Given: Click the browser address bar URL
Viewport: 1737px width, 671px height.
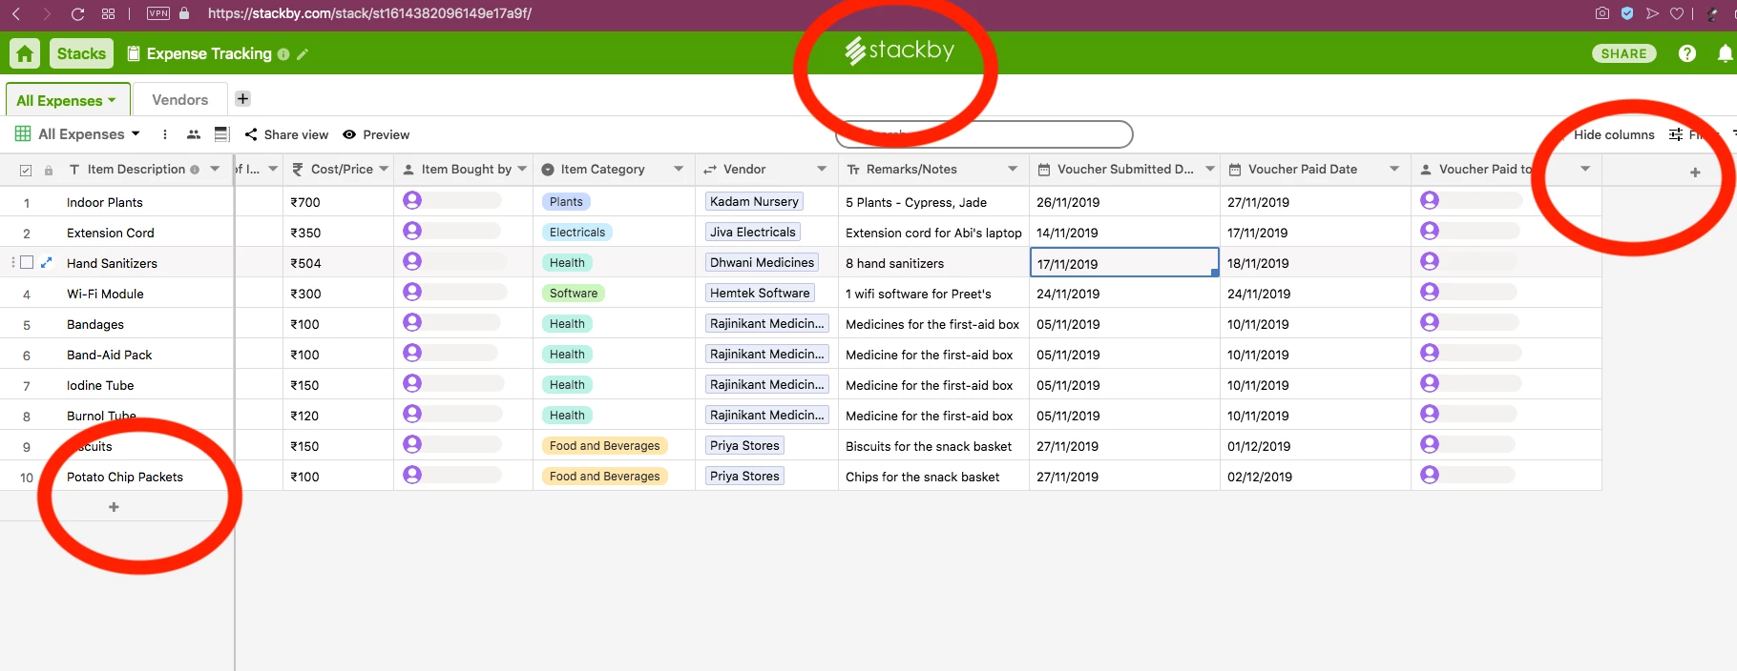Looking at the screenshot, I should (x=369, y=13).
